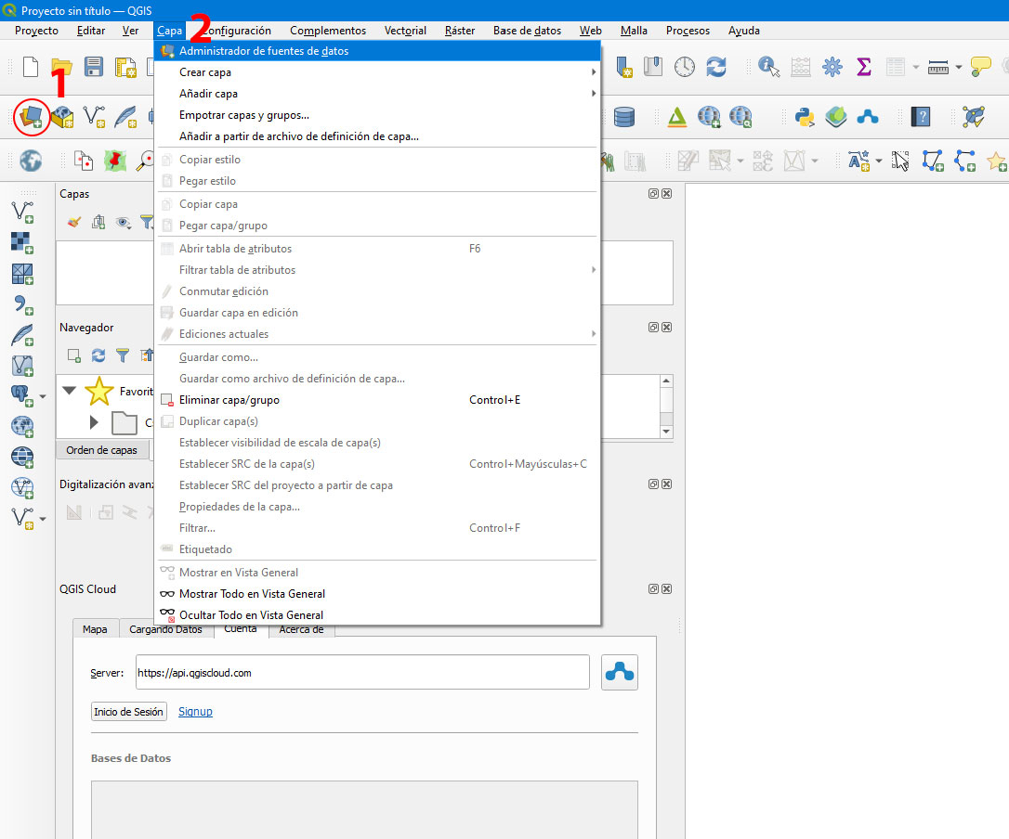Image resolution: width=1009 pixels, height=839 pixels.
Task: Select Administrador de fuentes de datos
Action: coord(377,51)
